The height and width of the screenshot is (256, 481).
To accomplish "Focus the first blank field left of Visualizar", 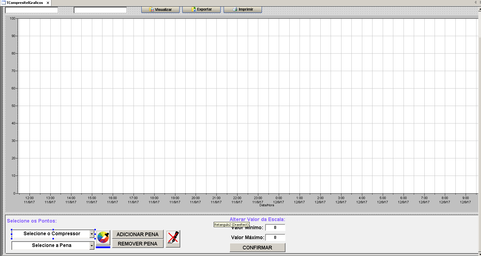I will [x=32, y=10].
